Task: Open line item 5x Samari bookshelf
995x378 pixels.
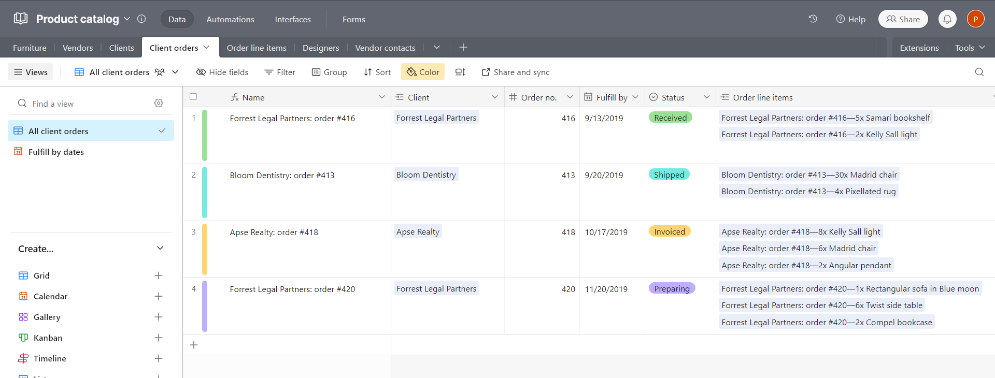Action: tap(826, 118)
